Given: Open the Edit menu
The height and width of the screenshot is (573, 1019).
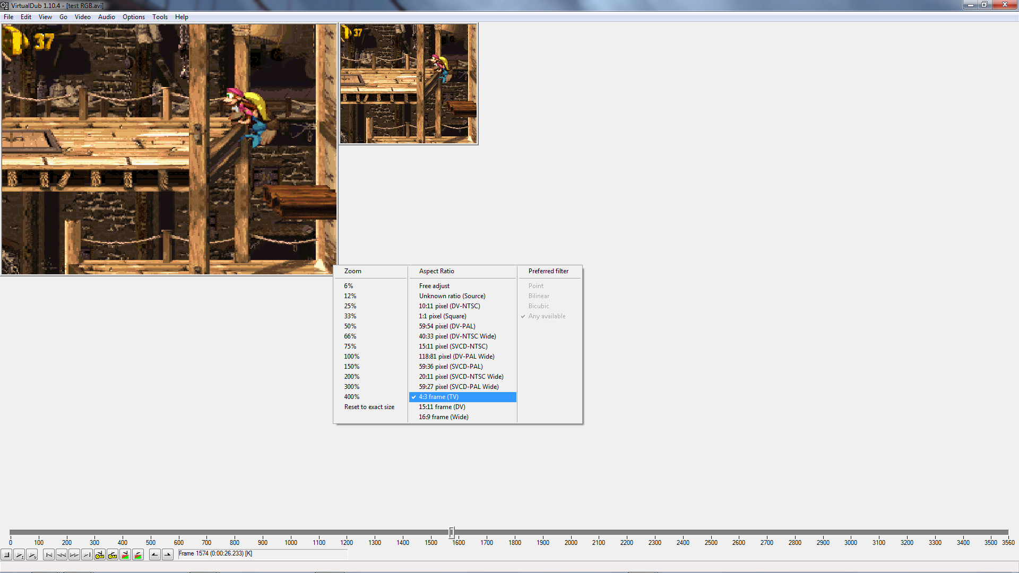Looking at the screenshot, I should (26, 17).
